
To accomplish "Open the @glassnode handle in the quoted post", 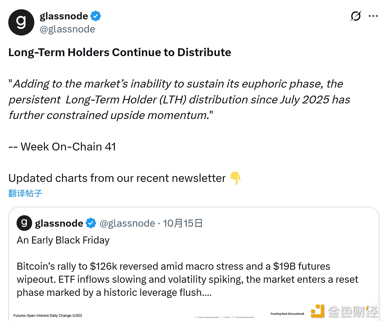I will click(127, 223).
